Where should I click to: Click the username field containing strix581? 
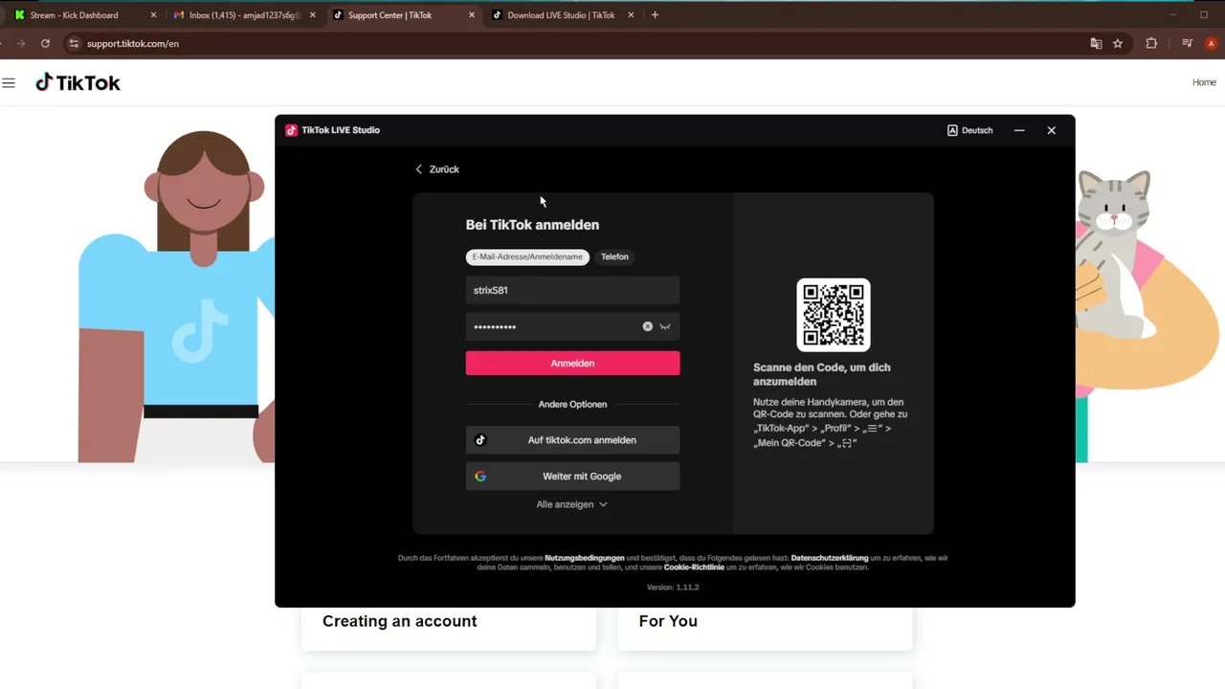click(572, 290)
